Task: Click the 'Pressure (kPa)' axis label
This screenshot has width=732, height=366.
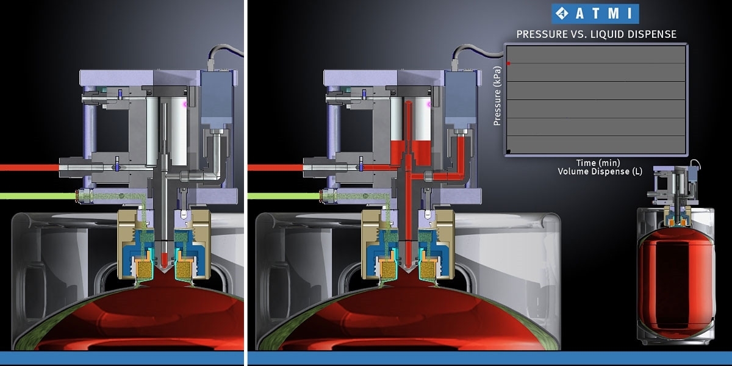Action: click(497, 96)
